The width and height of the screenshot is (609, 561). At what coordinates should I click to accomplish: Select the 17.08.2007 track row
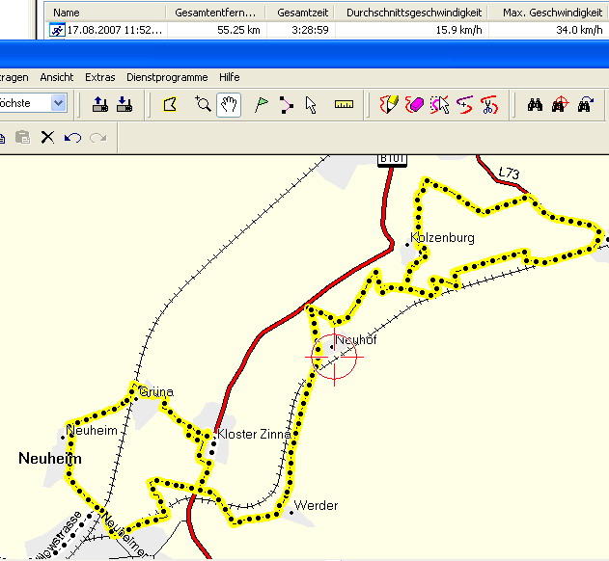pyautogui.click(x=111, y=30)
